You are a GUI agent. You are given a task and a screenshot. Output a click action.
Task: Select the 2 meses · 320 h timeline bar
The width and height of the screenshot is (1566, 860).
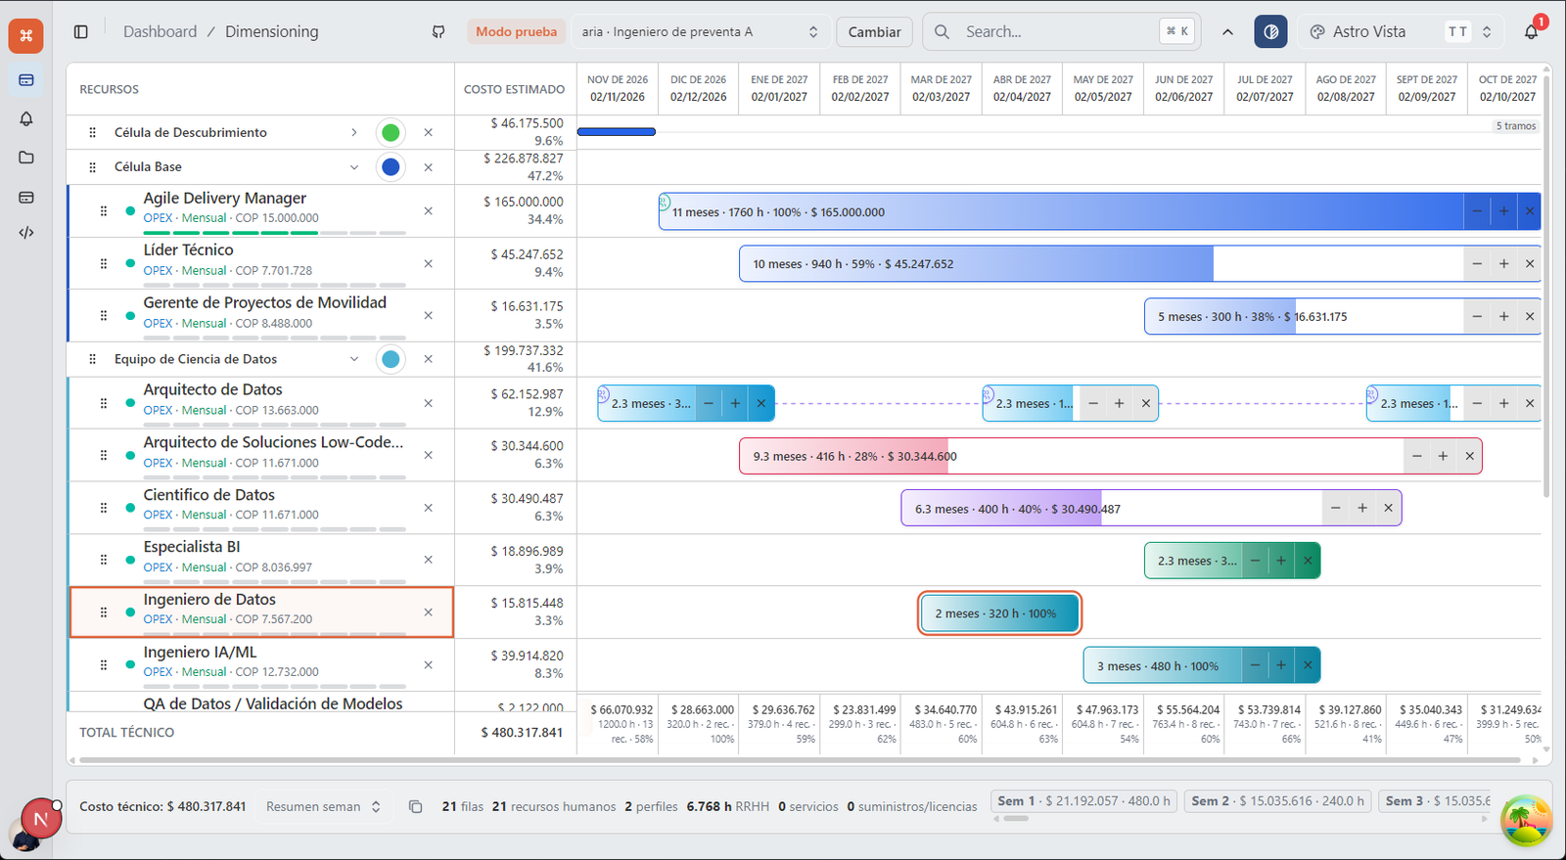point(999,613)
